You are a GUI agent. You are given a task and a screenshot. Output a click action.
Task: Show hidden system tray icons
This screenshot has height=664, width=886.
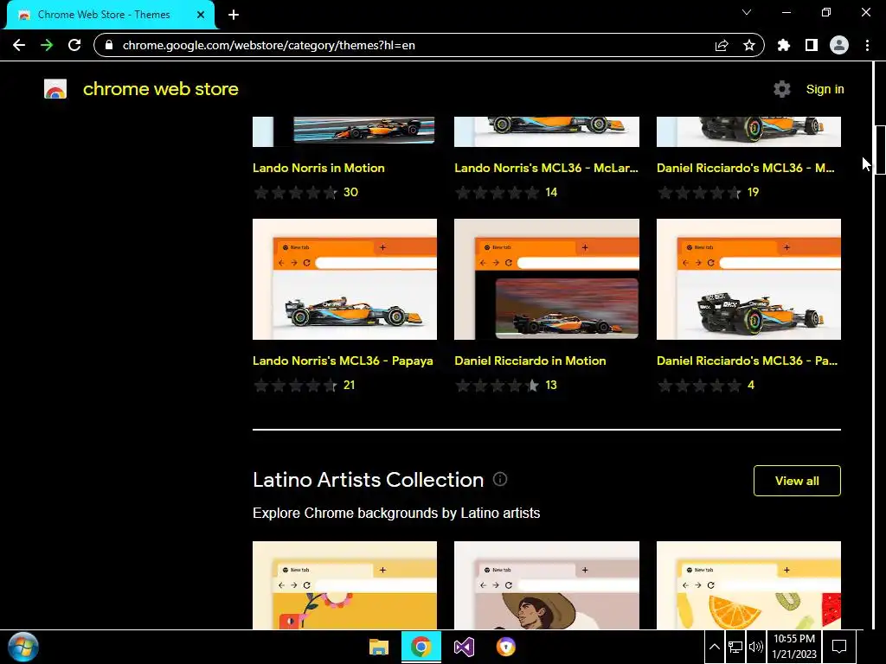[714, 647]
